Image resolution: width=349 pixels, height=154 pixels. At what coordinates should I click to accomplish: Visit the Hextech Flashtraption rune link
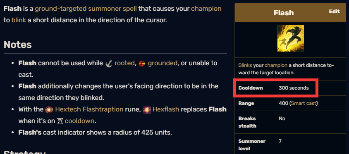click(89, 109)
